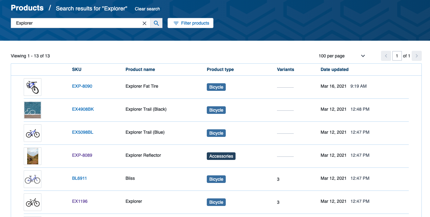The image size is (430, 217).
Task: Click the Explorer Trail (Black) product thumbnail
Action: (x=33, y=110)
